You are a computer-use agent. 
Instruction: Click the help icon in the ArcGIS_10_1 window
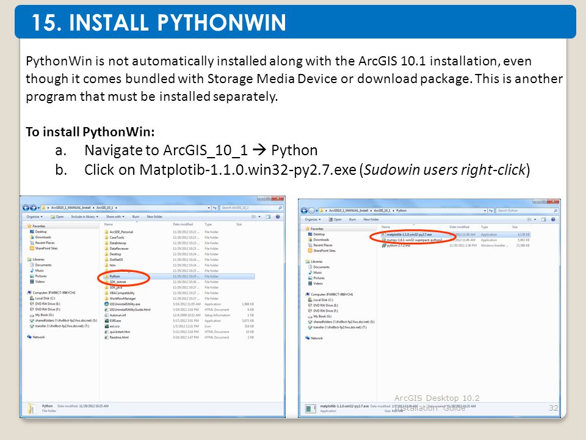pos(278,216)
